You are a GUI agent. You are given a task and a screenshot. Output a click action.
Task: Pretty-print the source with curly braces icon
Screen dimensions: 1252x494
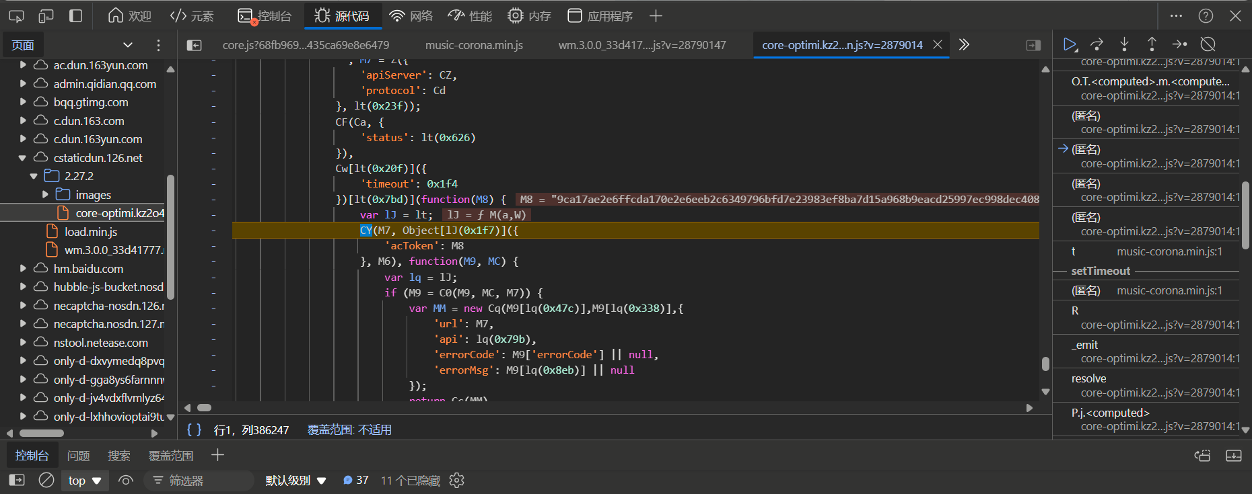click(x=194, y=429)
